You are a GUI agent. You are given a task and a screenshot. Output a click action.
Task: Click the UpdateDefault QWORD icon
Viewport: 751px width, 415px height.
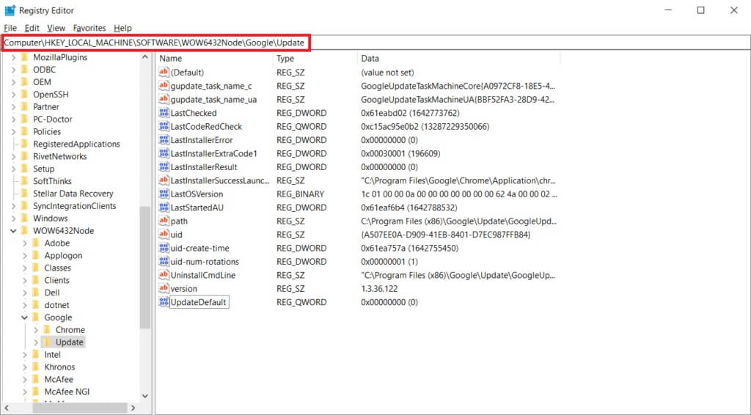164,302
